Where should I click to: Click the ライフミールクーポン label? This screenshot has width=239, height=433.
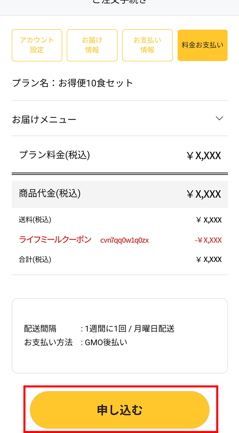tap(55, 240)
